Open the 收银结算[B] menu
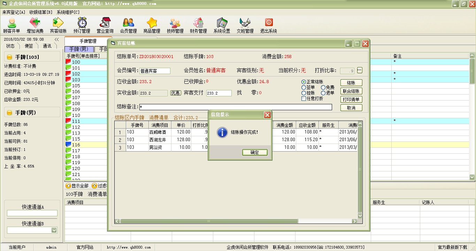The image size is (476, 251). point(41,12)
